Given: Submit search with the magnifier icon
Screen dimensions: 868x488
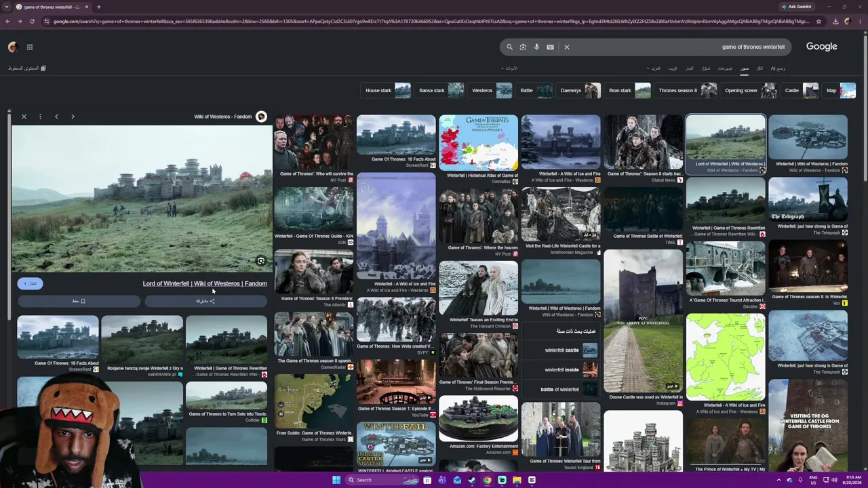Looking at the screenshot, I should 509,47.
